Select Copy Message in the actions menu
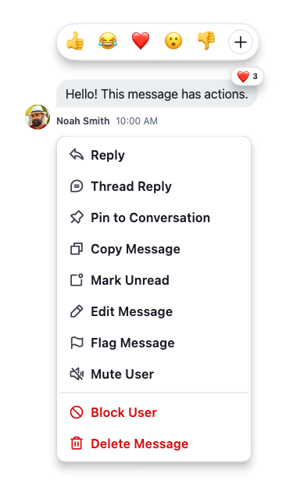The width and height of the screenshot is (293, 485). tap(154, 249)
